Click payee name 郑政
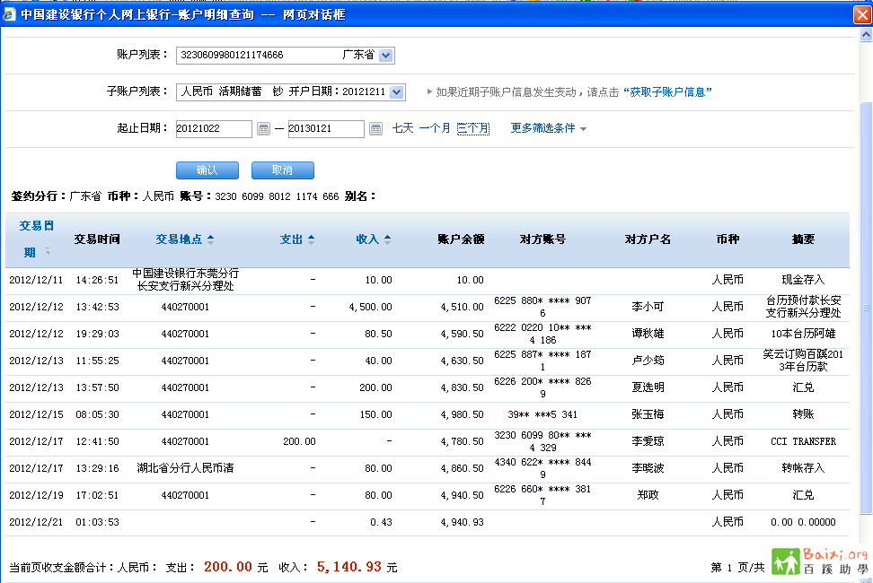 coord(648,495)
